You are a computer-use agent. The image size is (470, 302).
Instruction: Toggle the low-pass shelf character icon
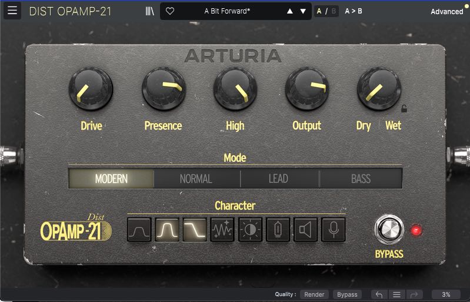pyautogui.click(x=195, y=230)
